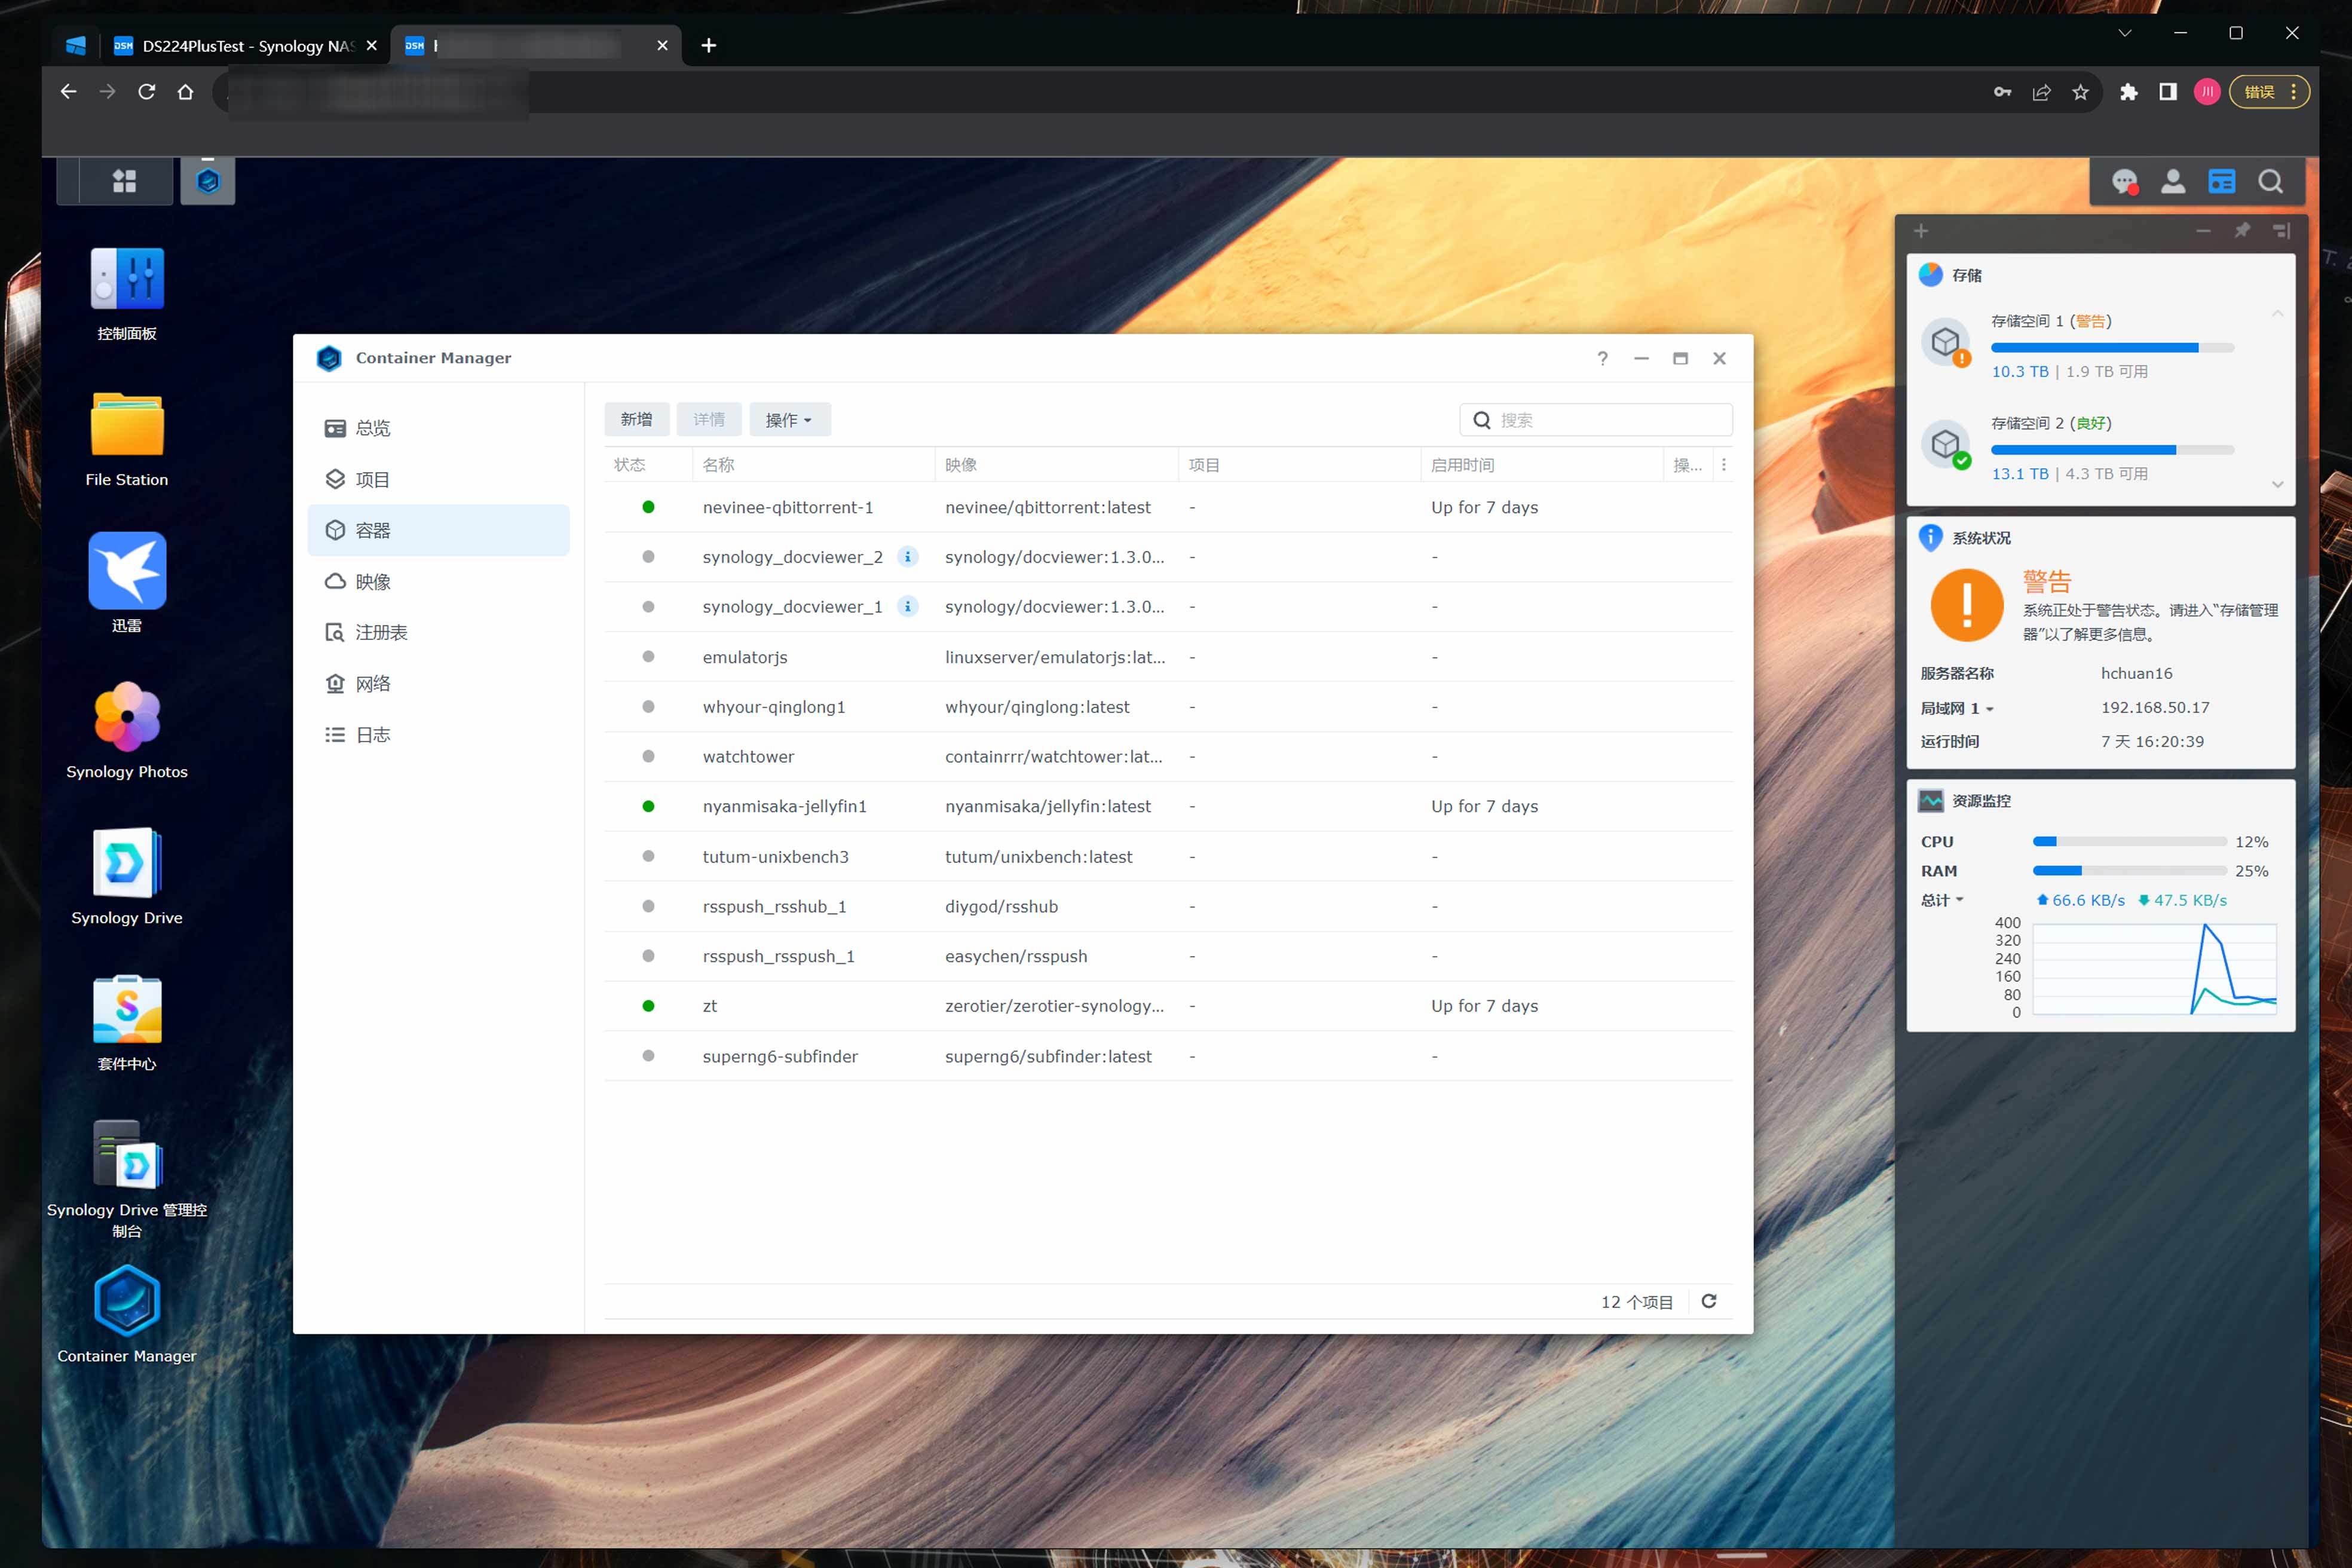Pin the widgets panel
This screenshot has width=2352, height=1568.
(x=2242, y=231)
